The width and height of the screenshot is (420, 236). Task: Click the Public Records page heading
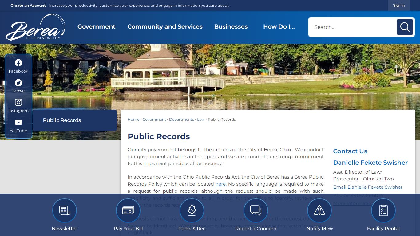tap(159, 136)
